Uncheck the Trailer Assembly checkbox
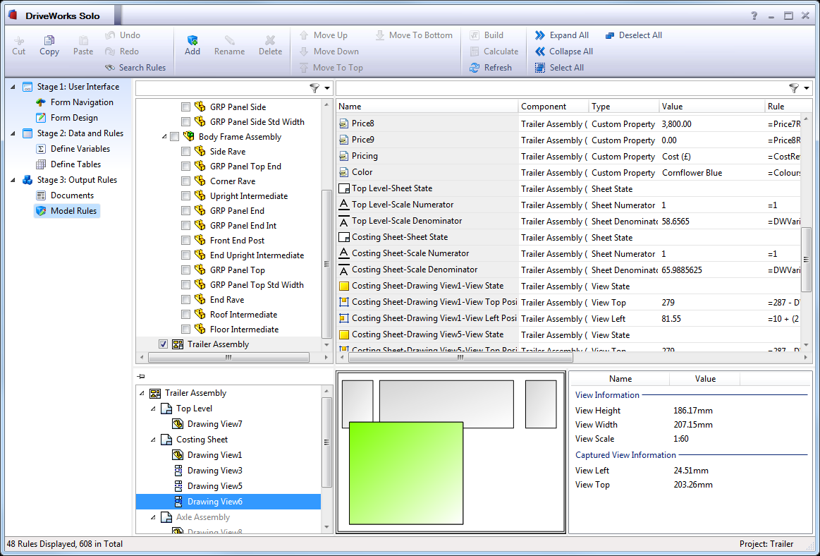This screenshot has width=820, height=556. click(x=163, y=344)
